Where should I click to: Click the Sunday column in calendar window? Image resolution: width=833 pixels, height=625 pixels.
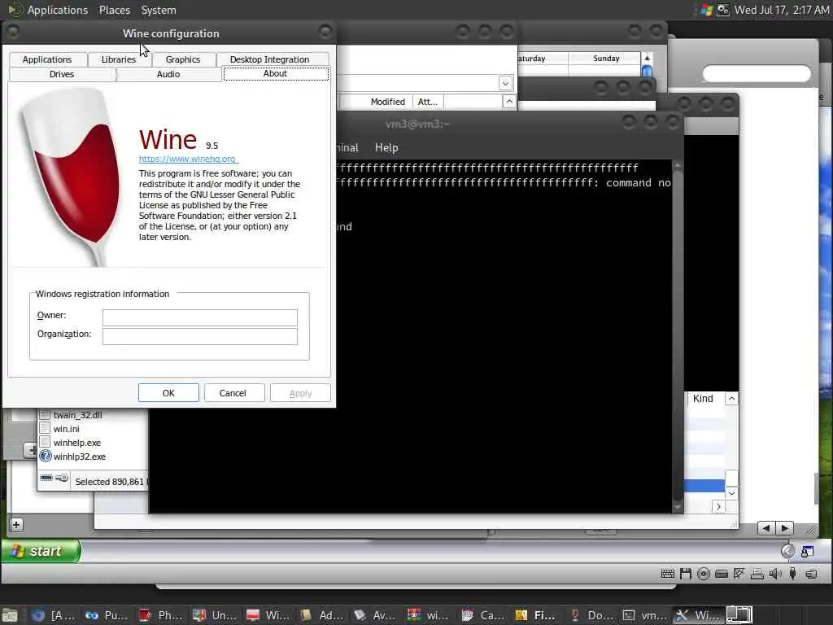606,59
